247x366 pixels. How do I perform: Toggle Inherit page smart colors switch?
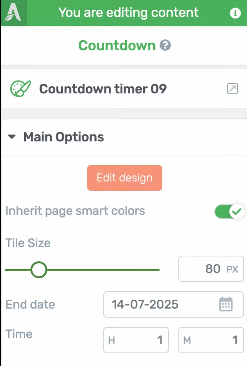tap(229, 211)
